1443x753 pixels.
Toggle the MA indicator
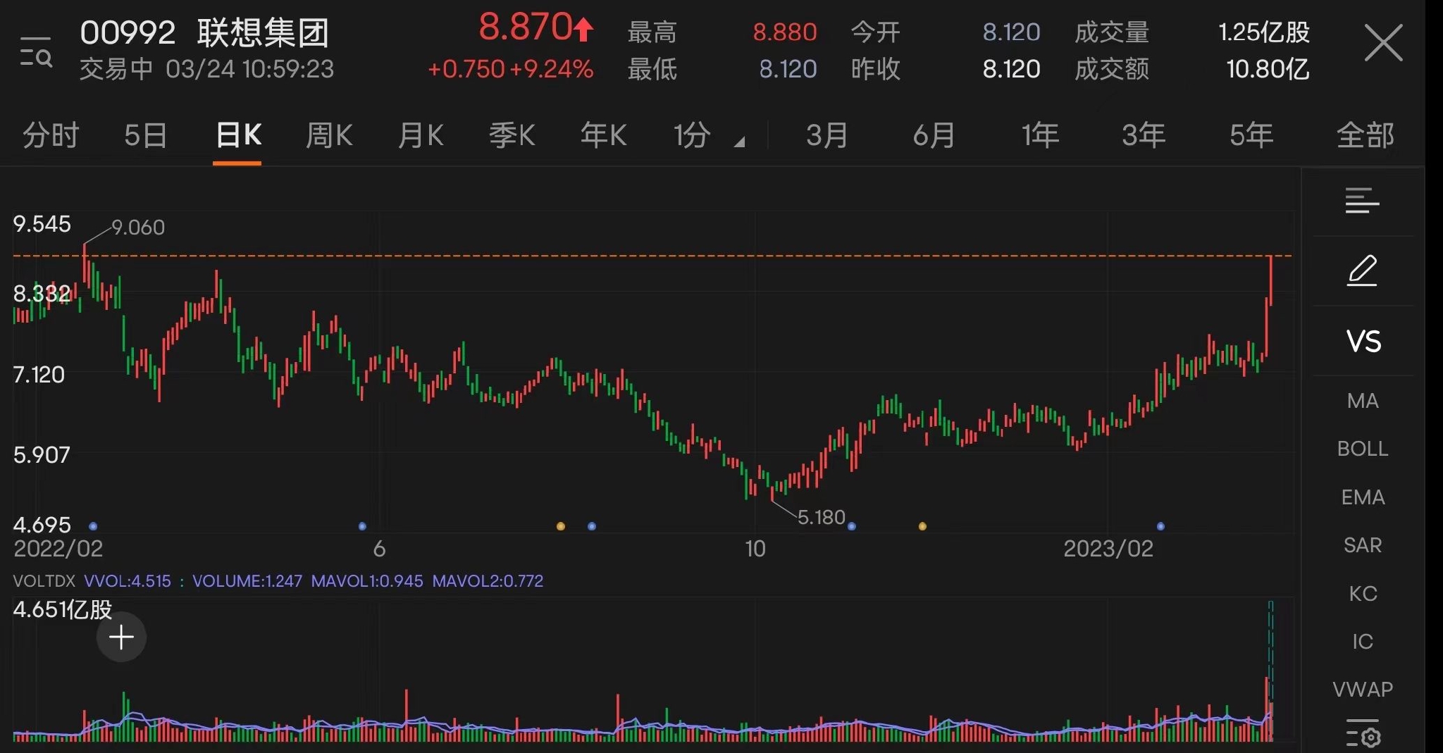click(x=1363, y=401)
